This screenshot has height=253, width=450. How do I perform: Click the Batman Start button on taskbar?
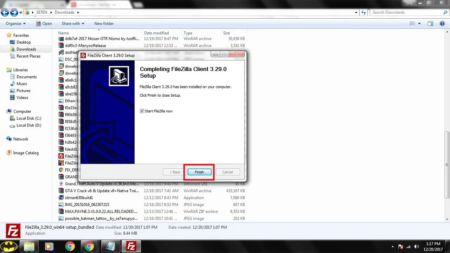point(9,246)
